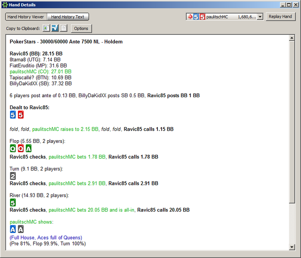Click the spade icon in the hand selector
Viewport: 301px width, 258px height.
[x=190, y=17]
